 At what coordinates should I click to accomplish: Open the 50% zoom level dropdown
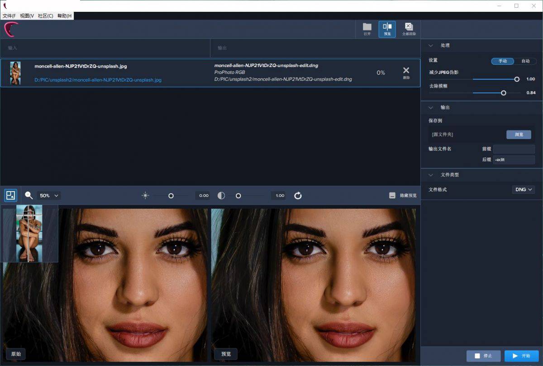coord(49,196)
